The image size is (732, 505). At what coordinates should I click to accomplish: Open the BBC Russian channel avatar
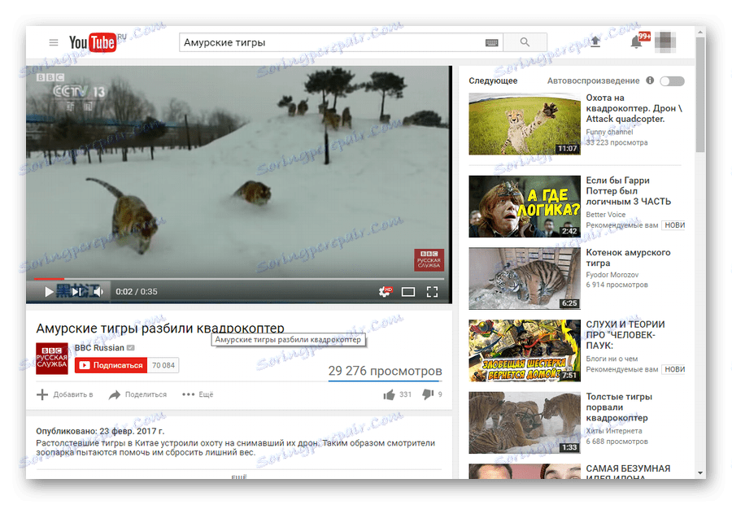click(52, 359)
